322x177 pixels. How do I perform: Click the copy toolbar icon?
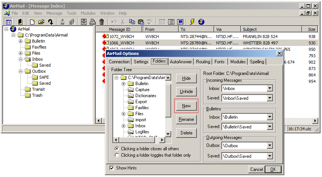tap(132, 22)
